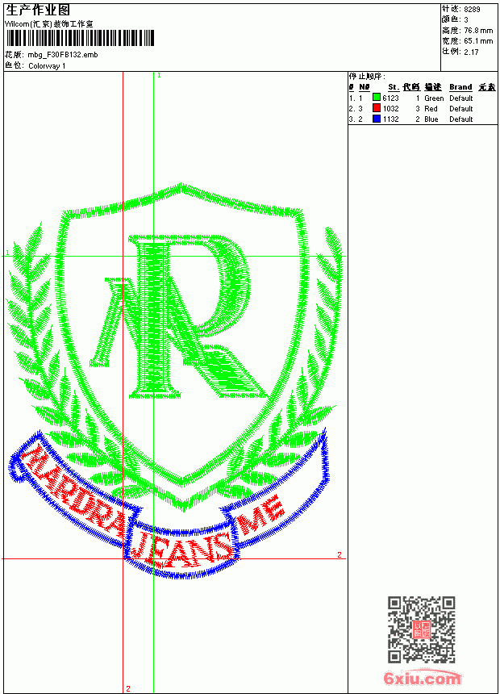Click the barcode under the studio name
500x694 pixels.
80,38
